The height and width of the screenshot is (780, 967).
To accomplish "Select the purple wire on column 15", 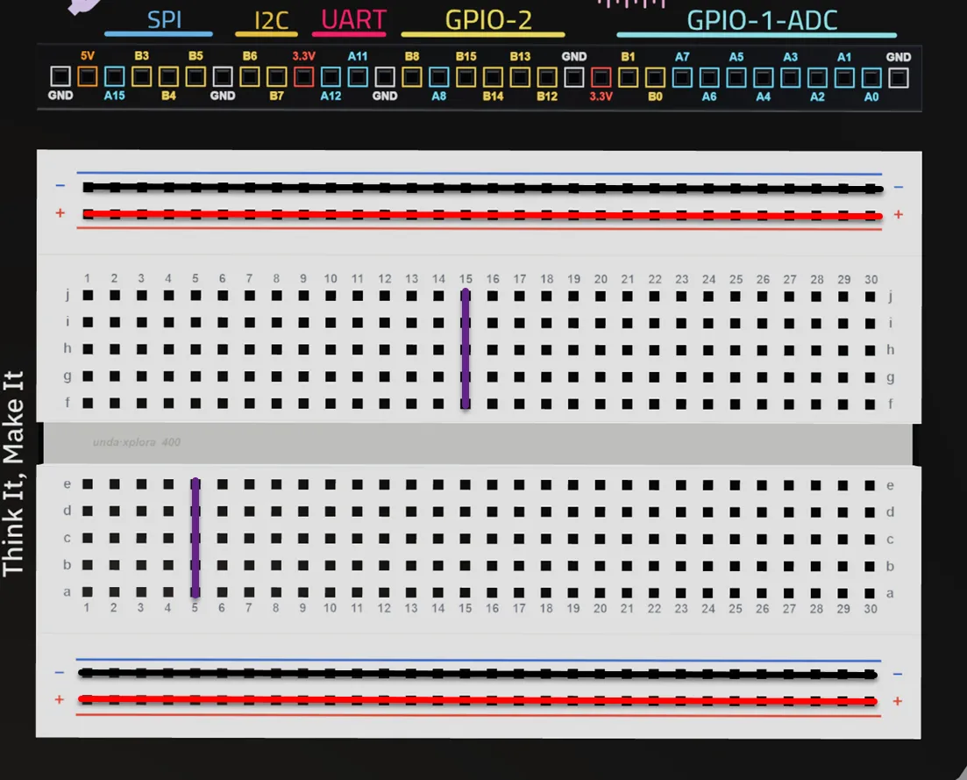I will tap(466, 349).
